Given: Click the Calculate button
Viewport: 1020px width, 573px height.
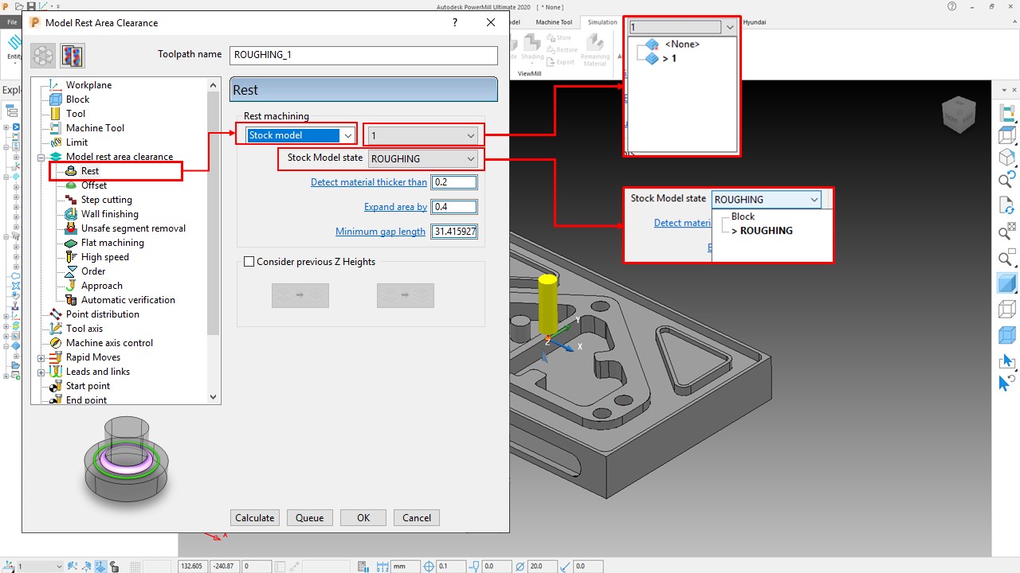Looking at the screenshot, I should click(254, 517).
